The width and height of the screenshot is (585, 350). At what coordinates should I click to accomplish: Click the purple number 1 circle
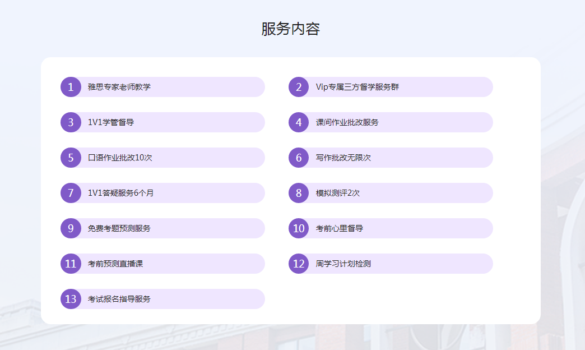tap(71, 87)
